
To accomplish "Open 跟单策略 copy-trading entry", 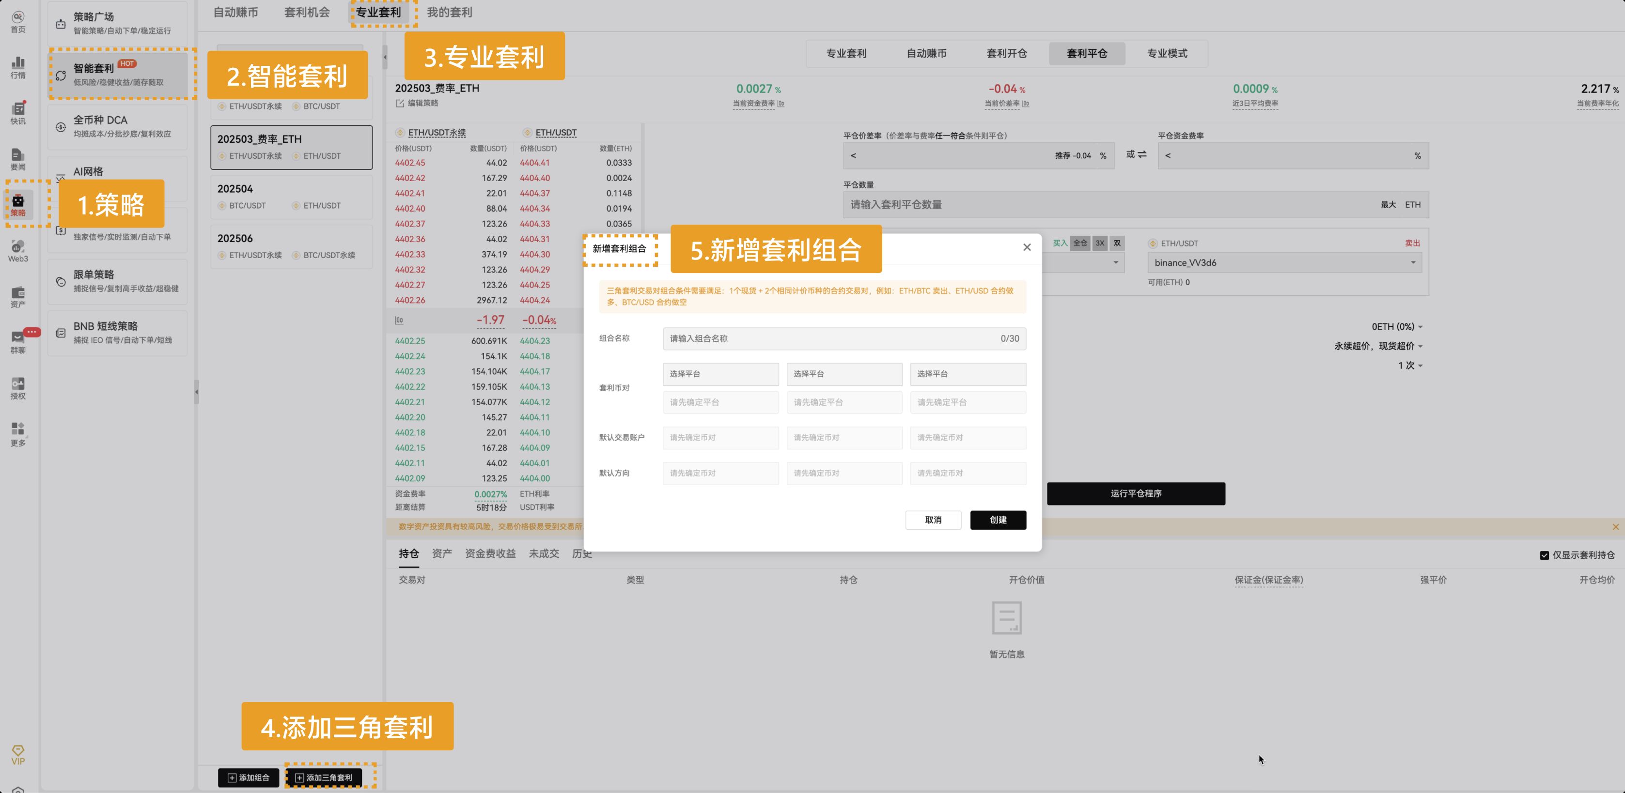I will point(117,281).
